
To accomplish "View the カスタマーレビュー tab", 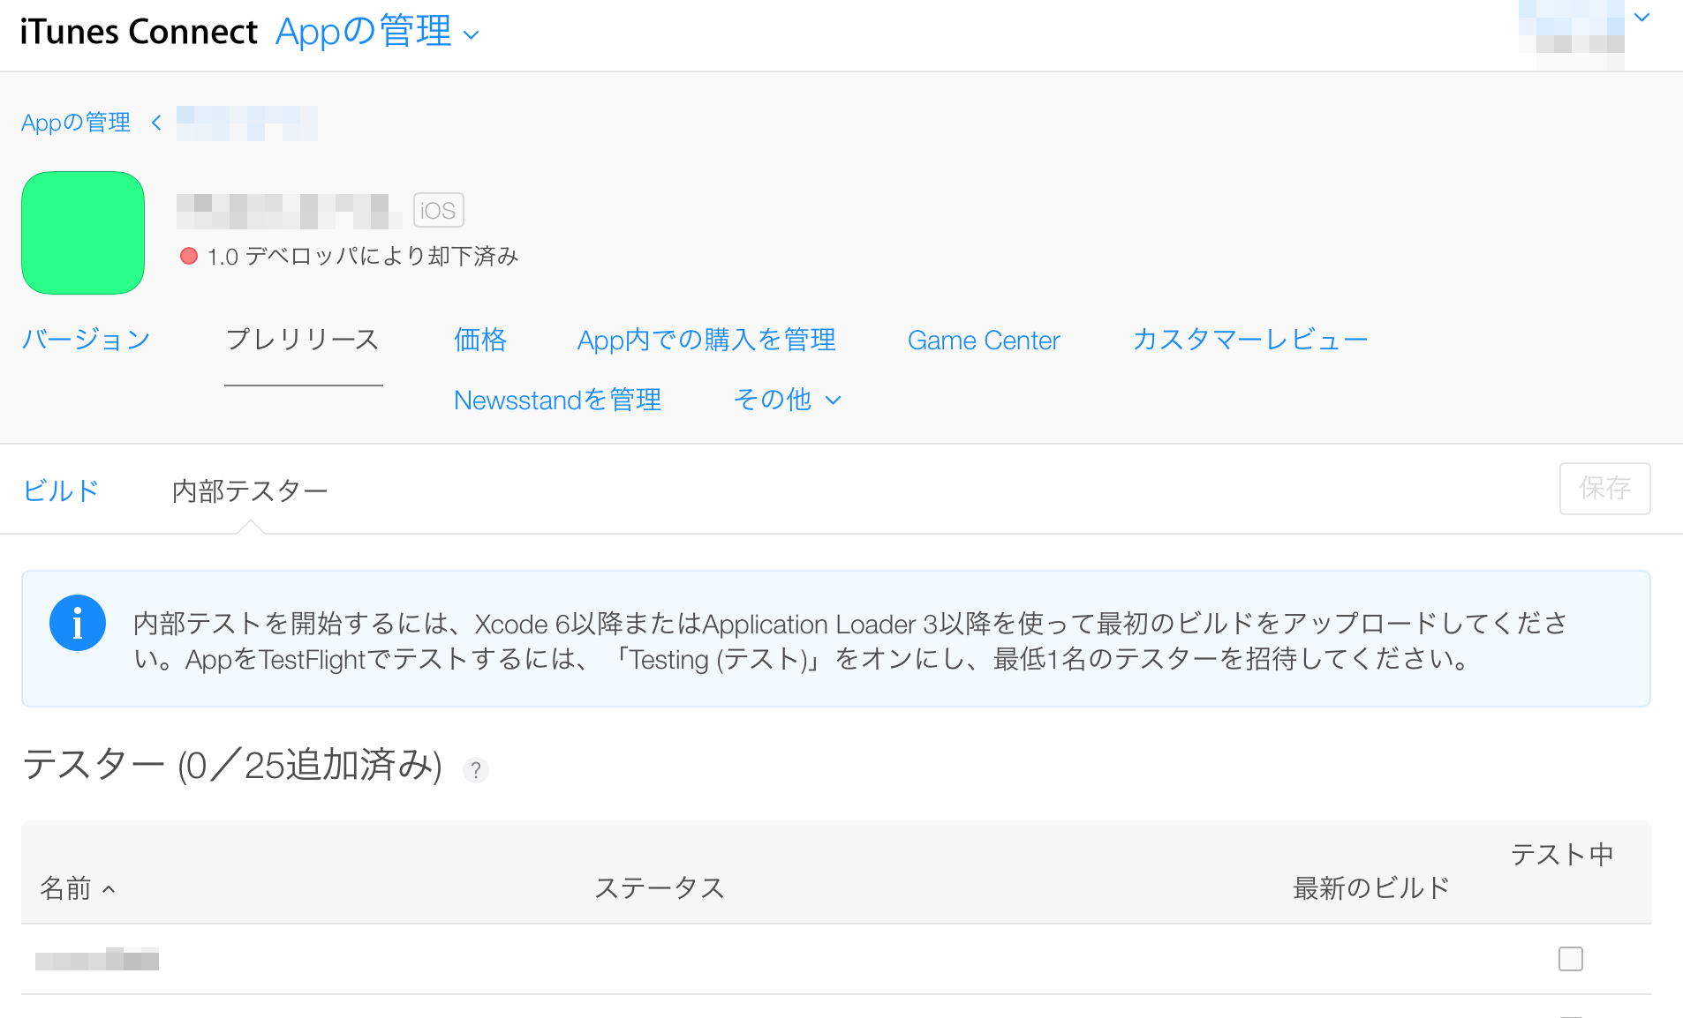I will point(1250,340).
